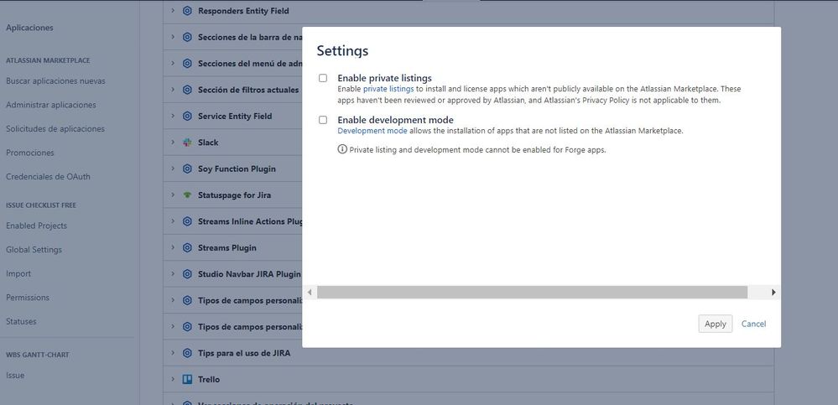Expand the Trello row
The height and width of the screenshot is (405, 838).
coord(173,379)
